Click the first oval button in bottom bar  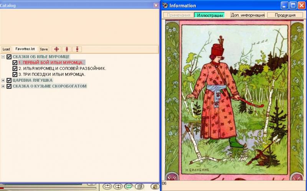pos(107,186)
